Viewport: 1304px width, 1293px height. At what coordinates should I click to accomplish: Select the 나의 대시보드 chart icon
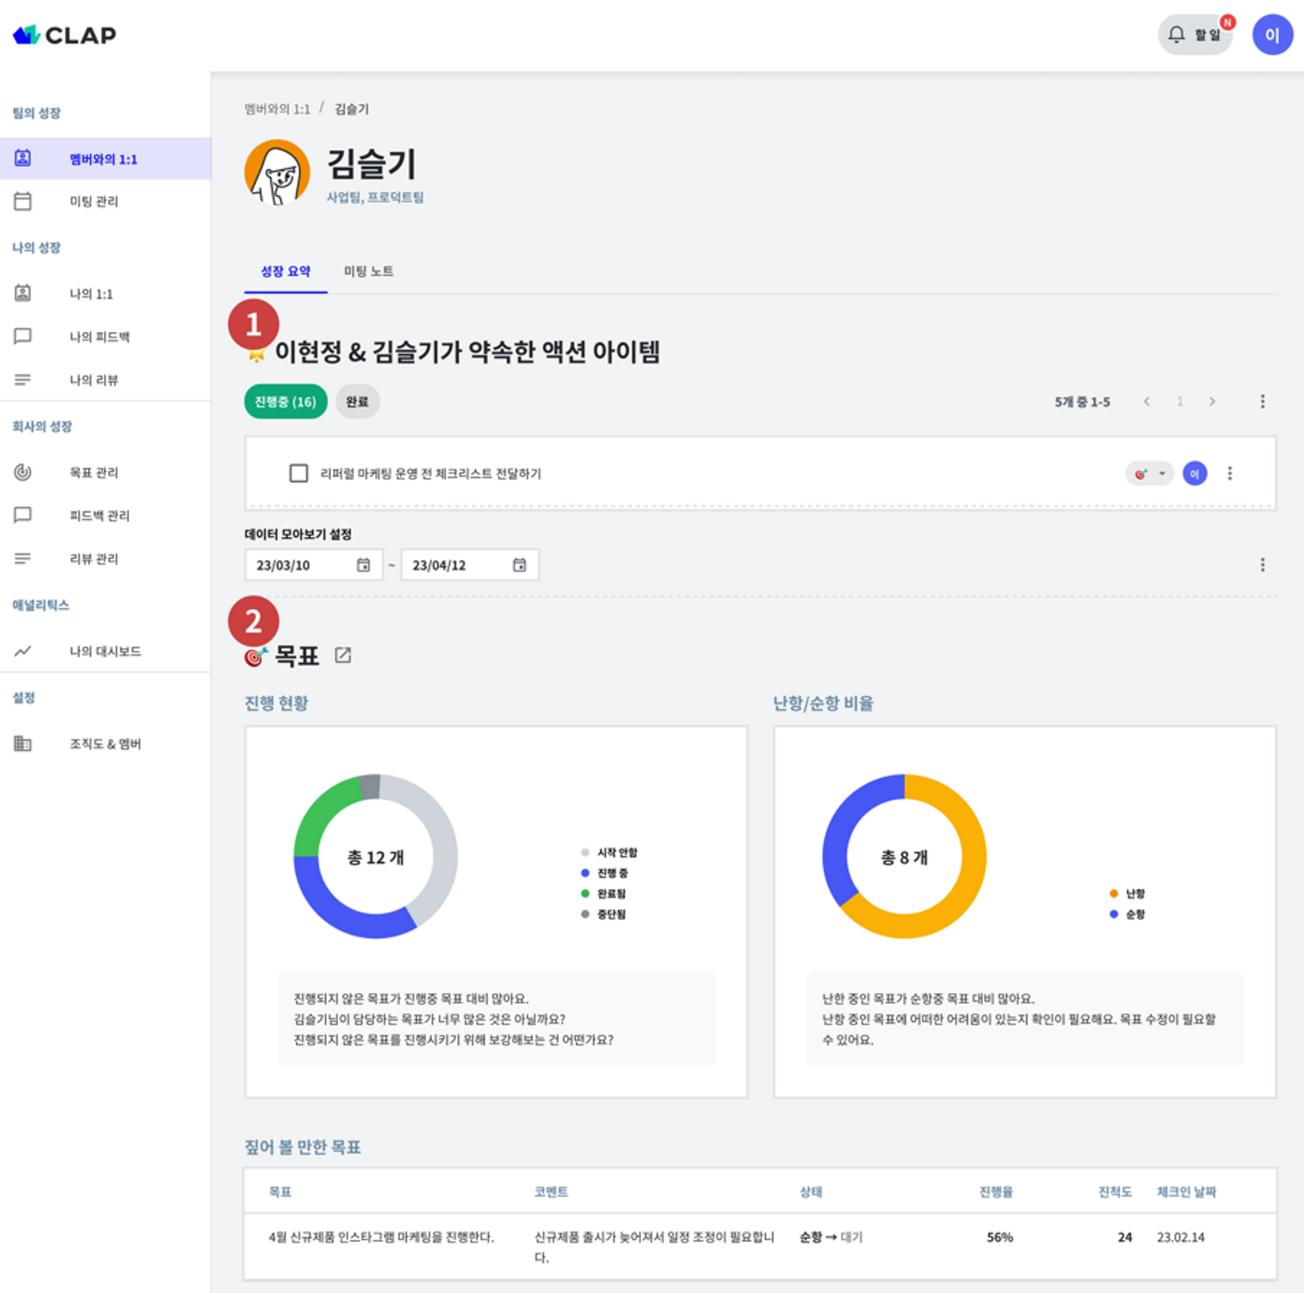tap(23, 651)
